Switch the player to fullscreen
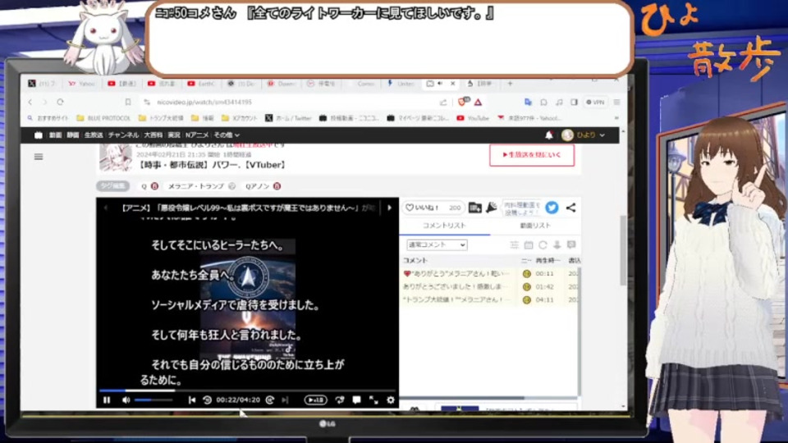Screen dimensions: 788x443 [x=373, y=400]
